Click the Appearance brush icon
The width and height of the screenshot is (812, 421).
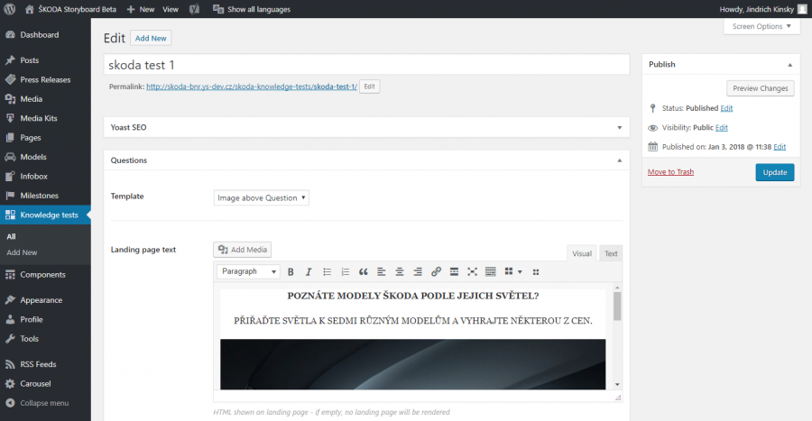pyautogui.click(x=10, y=300)
